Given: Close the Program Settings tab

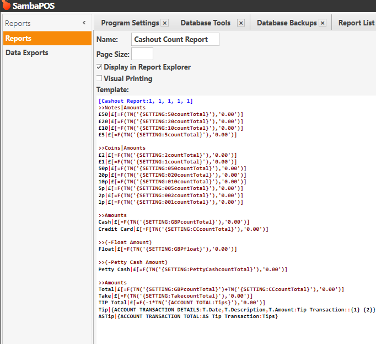Looking at the screenshot, I should pyautogui.click(x=165, y=23).
